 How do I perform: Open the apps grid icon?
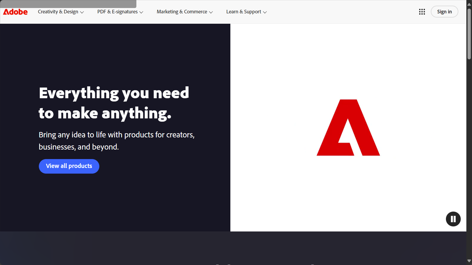click(x=422, y=12)
